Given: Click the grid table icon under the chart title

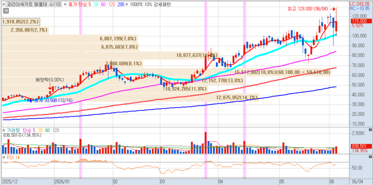Looking at the screenshot, I should pyautogui.click(x=6, y=11).
